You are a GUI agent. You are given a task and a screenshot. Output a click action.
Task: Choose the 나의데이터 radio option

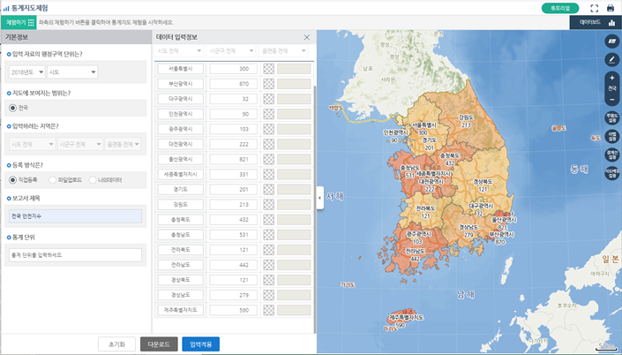[94, 179]
